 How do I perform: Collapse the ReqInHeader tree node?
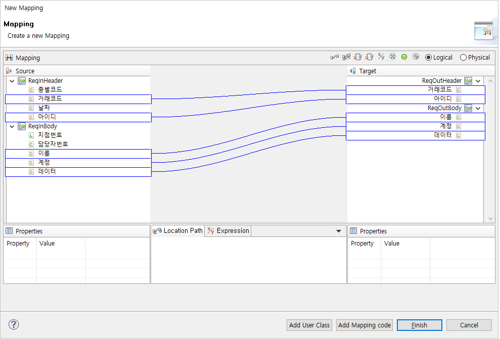[x=12, y=80]
